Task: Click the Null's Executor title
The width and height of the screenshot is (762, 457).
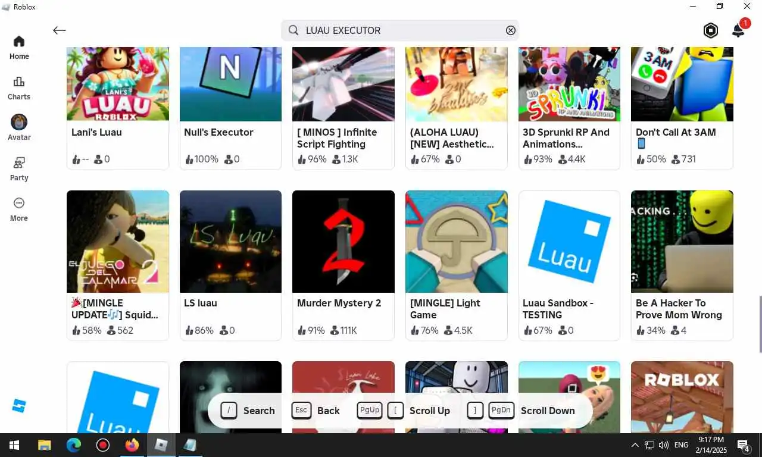Action: point(218,132)
